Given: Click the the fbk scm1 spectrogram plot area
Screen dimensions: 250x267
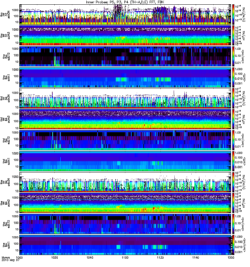Looking at the screenshot, I should (125, 245).
